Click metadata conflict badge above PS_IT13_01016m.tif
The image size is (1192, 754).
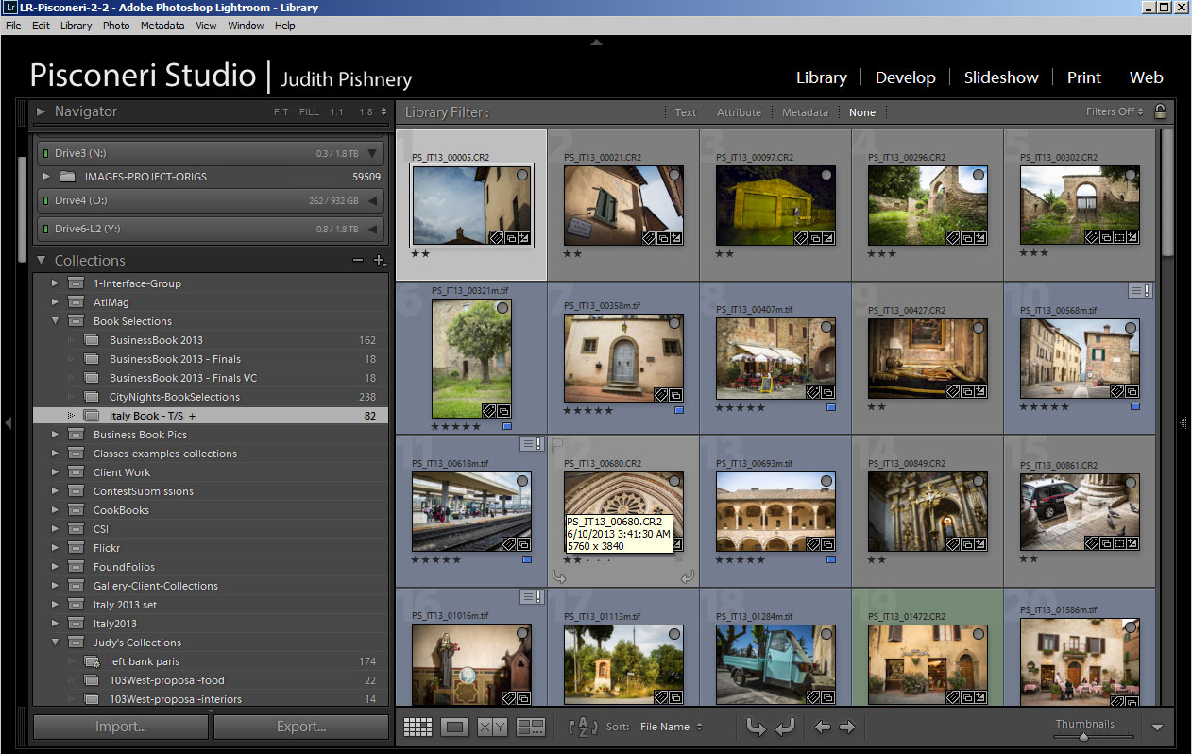coord(533,597)
